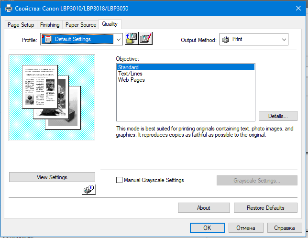Image resolution: width=308 pixels, height=238 pixels.
Task: Click the Add Profile icon button
Action: (132, 39)
